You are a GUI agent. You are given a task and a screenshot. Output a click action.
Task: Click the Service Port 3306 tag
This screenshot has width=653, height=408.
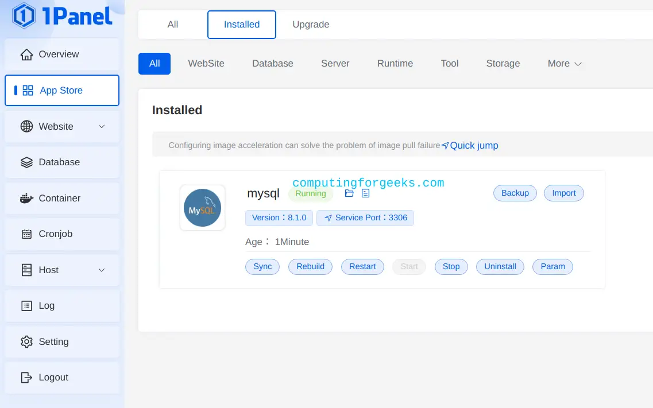365,218
